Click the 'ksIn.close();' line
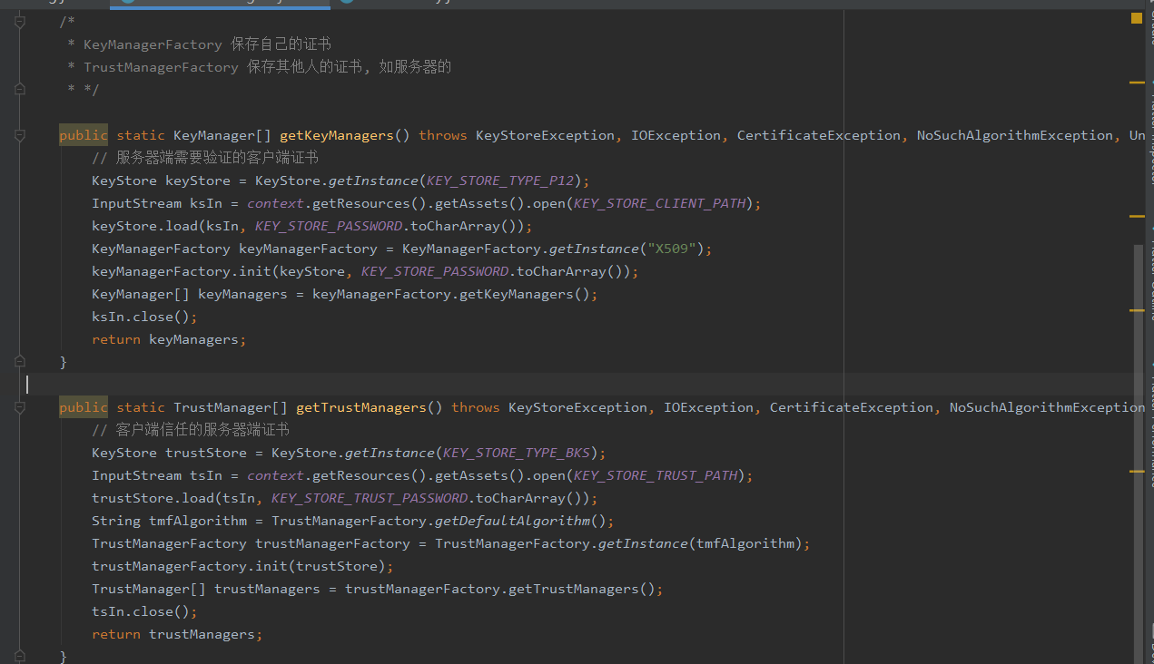The image size is (1154, 664). [x=144, y=317]
